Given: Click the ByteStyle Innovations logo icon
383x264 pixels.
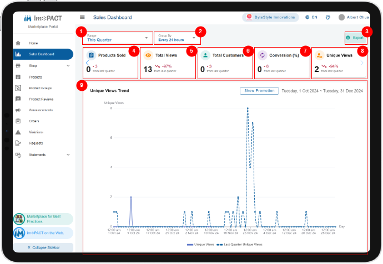Looking at the screenshot, I should pos(249,17).
